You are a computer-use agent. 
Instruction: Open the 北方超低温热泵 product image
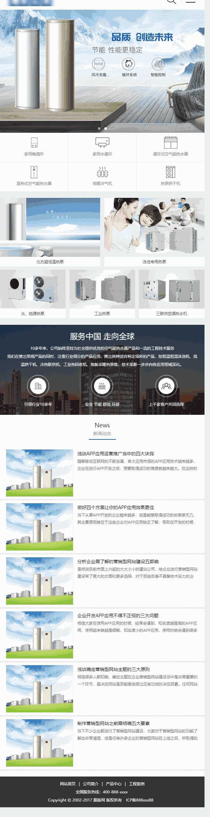pos(50,227)
